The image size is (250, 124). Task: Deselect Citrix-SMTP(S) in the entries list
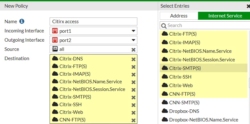click(x=204, y=68)
